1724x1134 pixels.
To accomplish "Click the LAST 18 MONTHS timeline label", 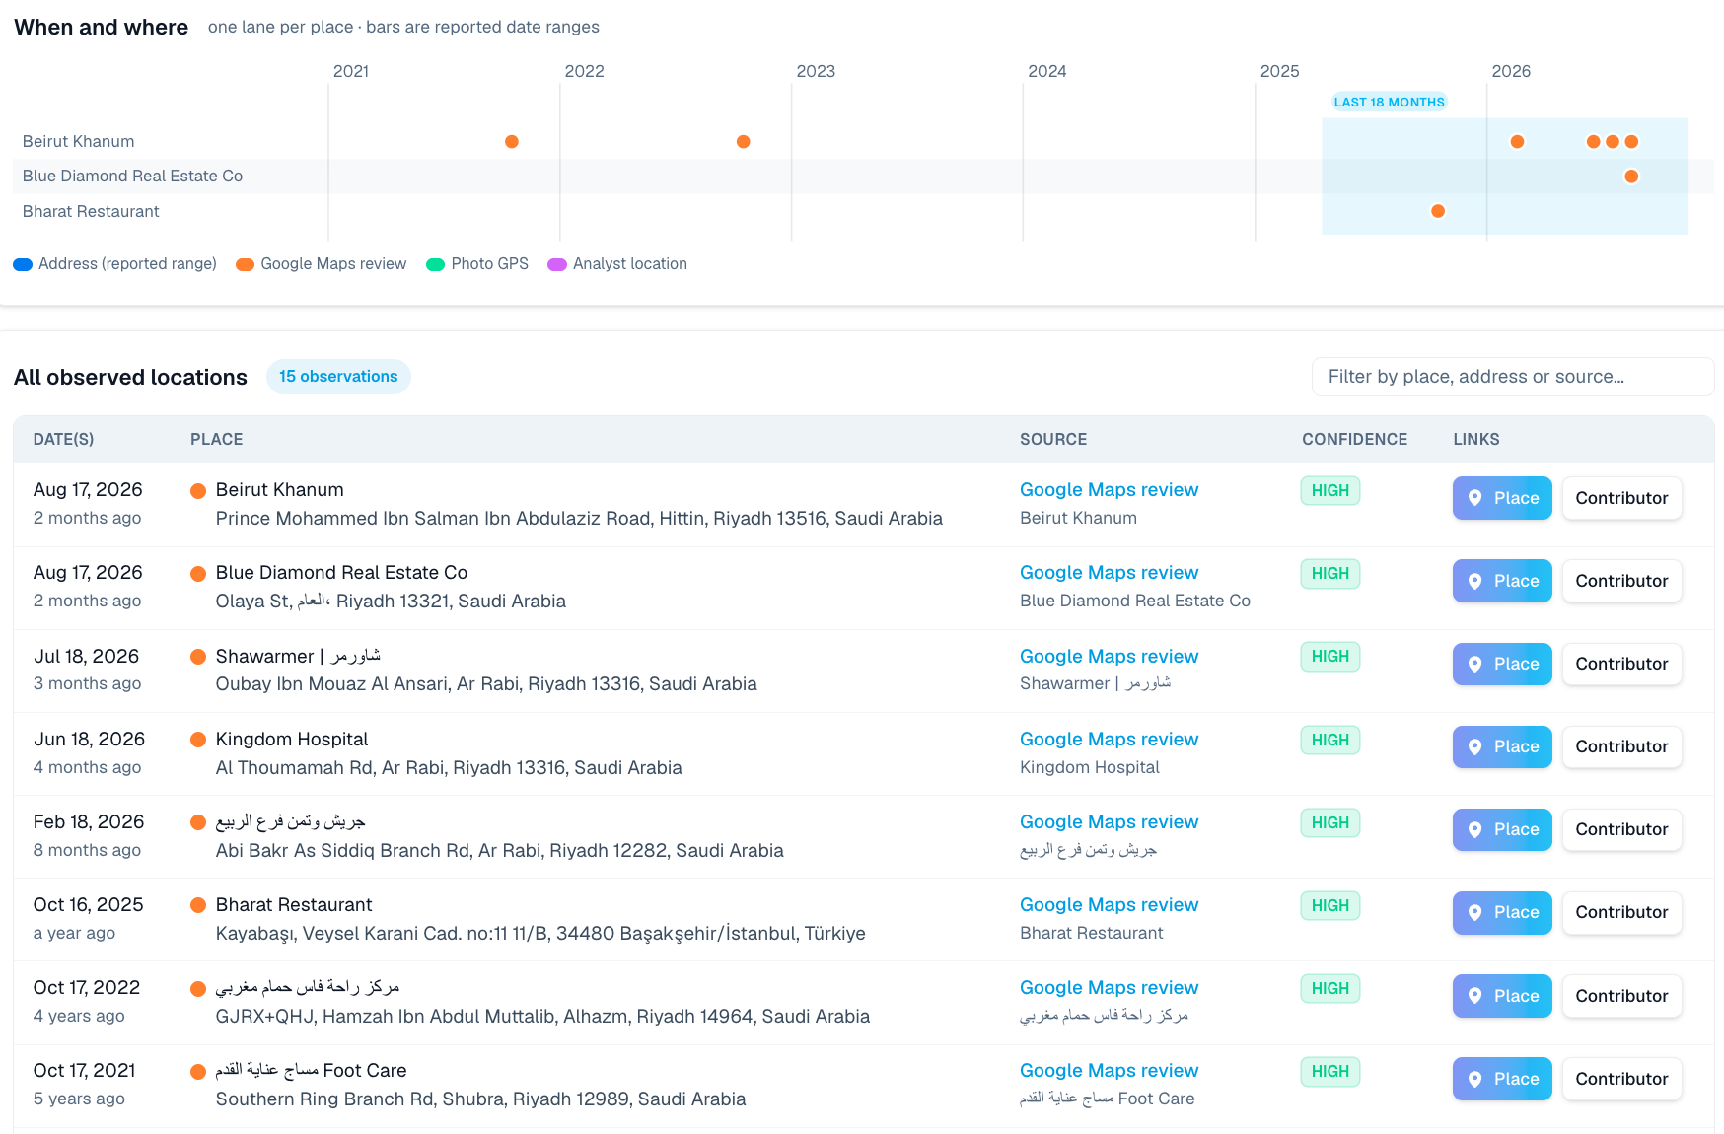I will [x=1389, y=103].
